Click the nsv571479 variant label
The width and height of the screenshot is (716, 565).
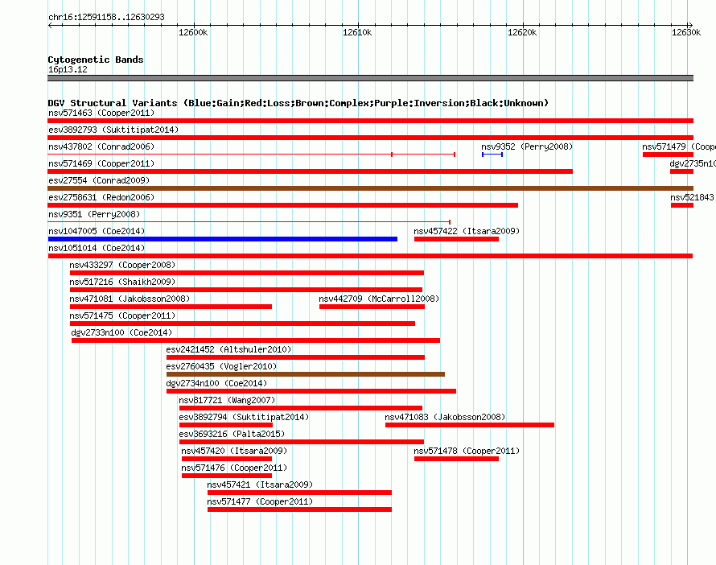coord(678,146)
